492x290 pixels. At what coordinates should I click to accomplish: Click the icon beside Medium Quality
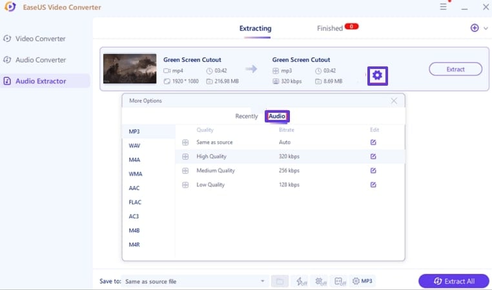click(x=185, y=171)
